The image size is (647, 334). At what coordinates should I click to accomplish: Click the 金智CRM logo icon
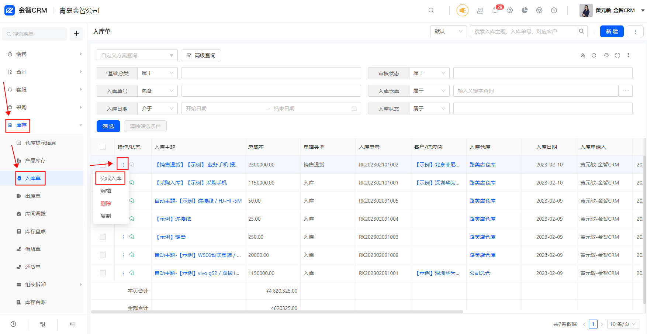10,10
